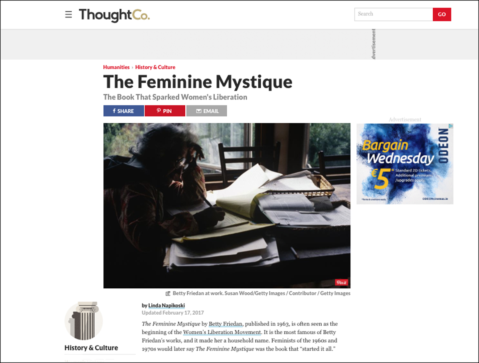The height and width of the screenshot is (363, 479).
Task: Focus the Search input field
Action: [x=394, y=14]
